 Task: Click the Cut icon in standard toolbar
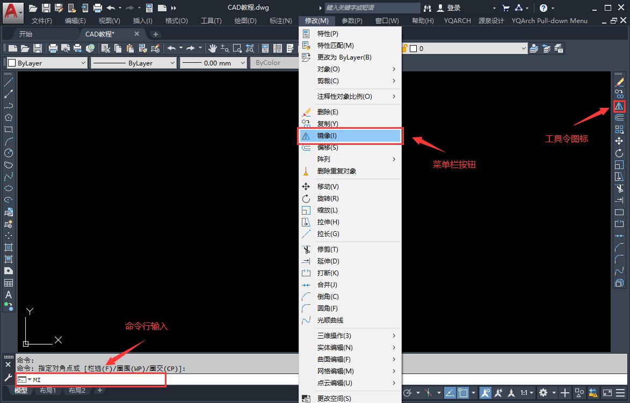tap(106, 49)
